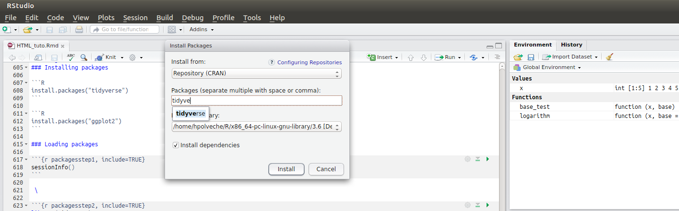Click the Open File folder icon

coord(28,30)
